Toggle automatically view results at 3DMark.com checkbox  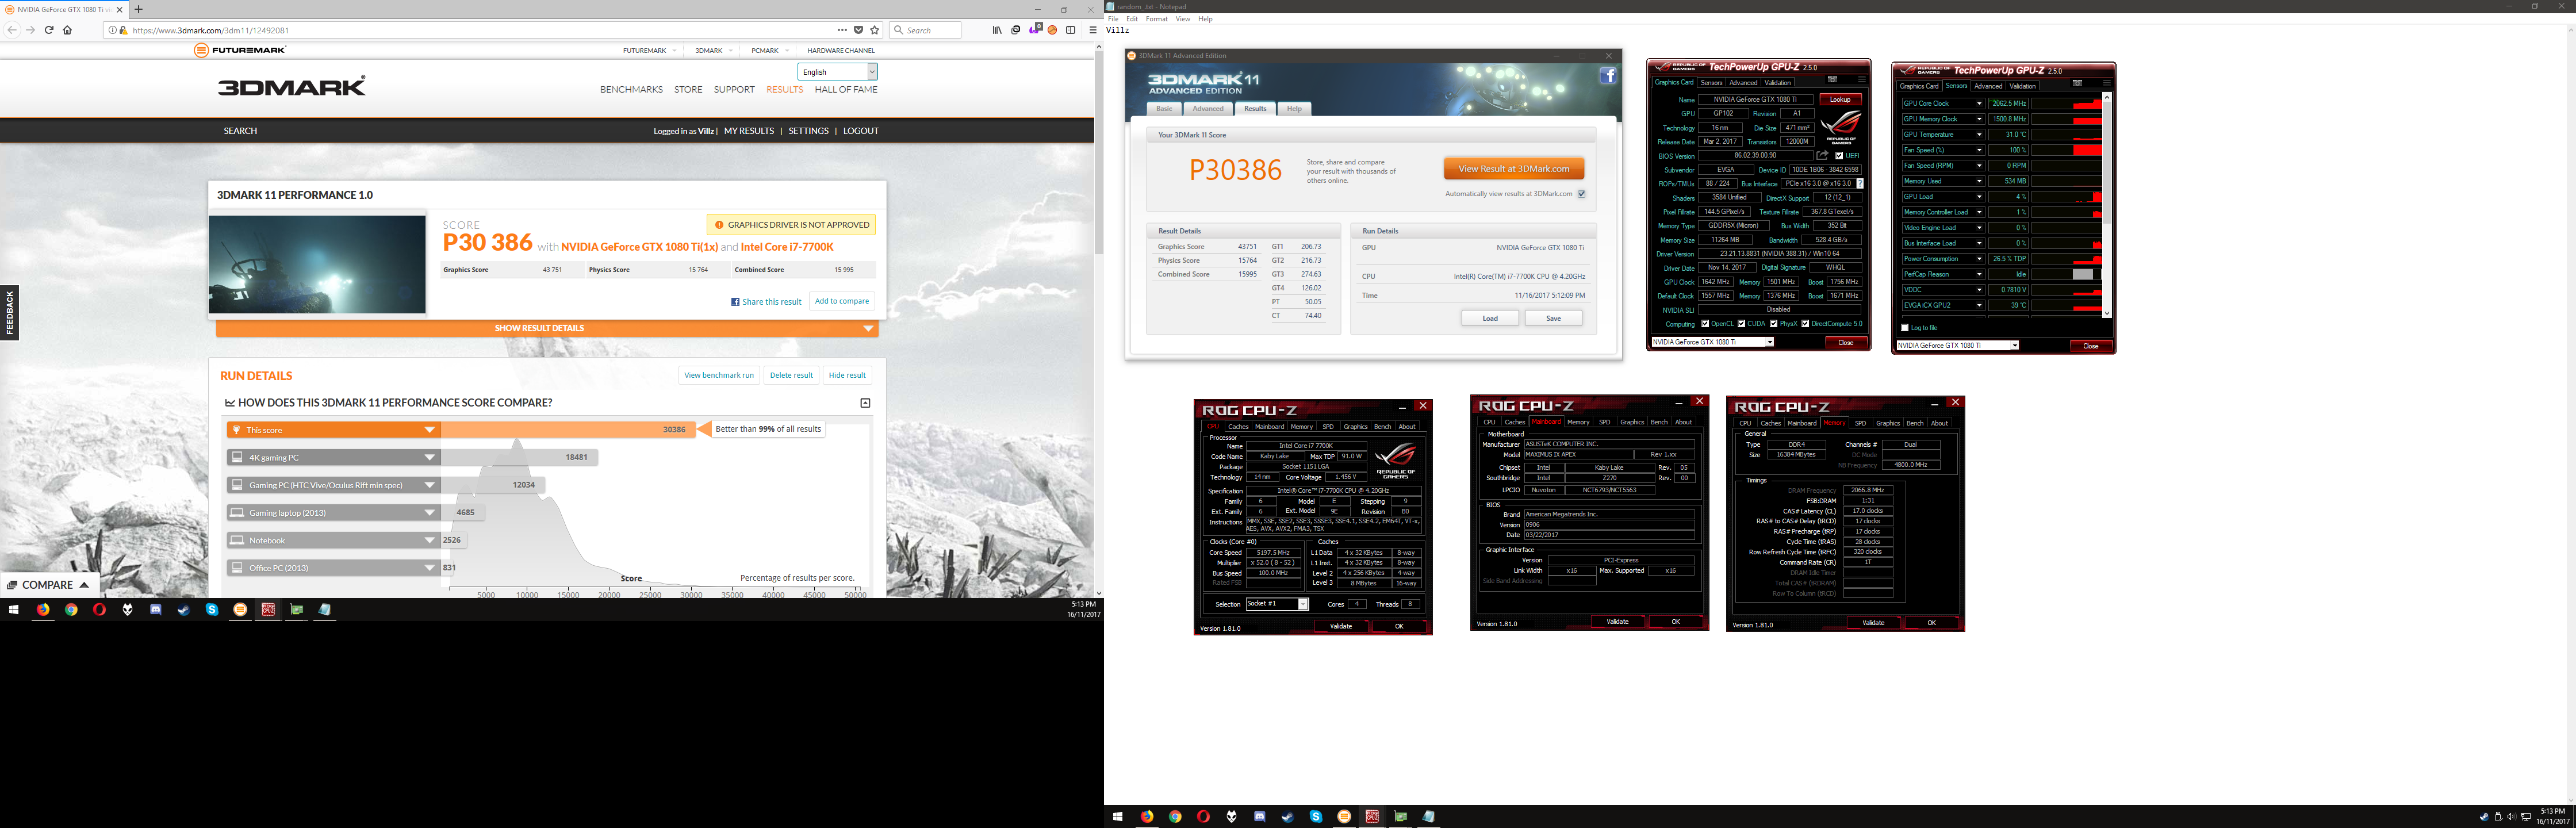pos(1581,194)
